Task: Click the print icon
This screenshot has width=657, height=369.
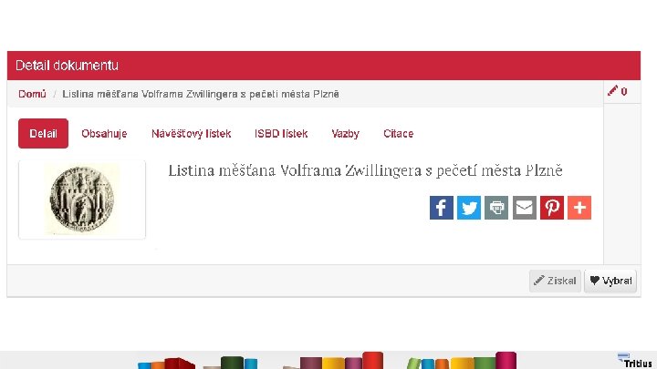Action: pos(496,208)
